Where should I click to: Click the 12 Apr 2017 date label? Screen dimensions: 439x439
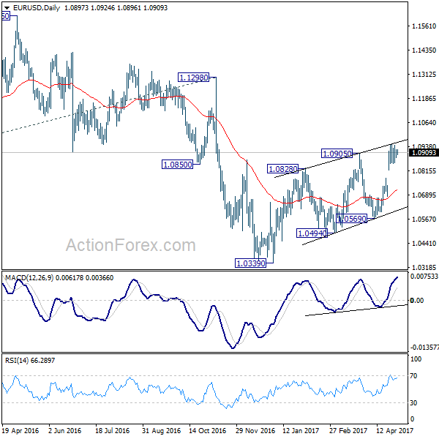pos(395,431)
